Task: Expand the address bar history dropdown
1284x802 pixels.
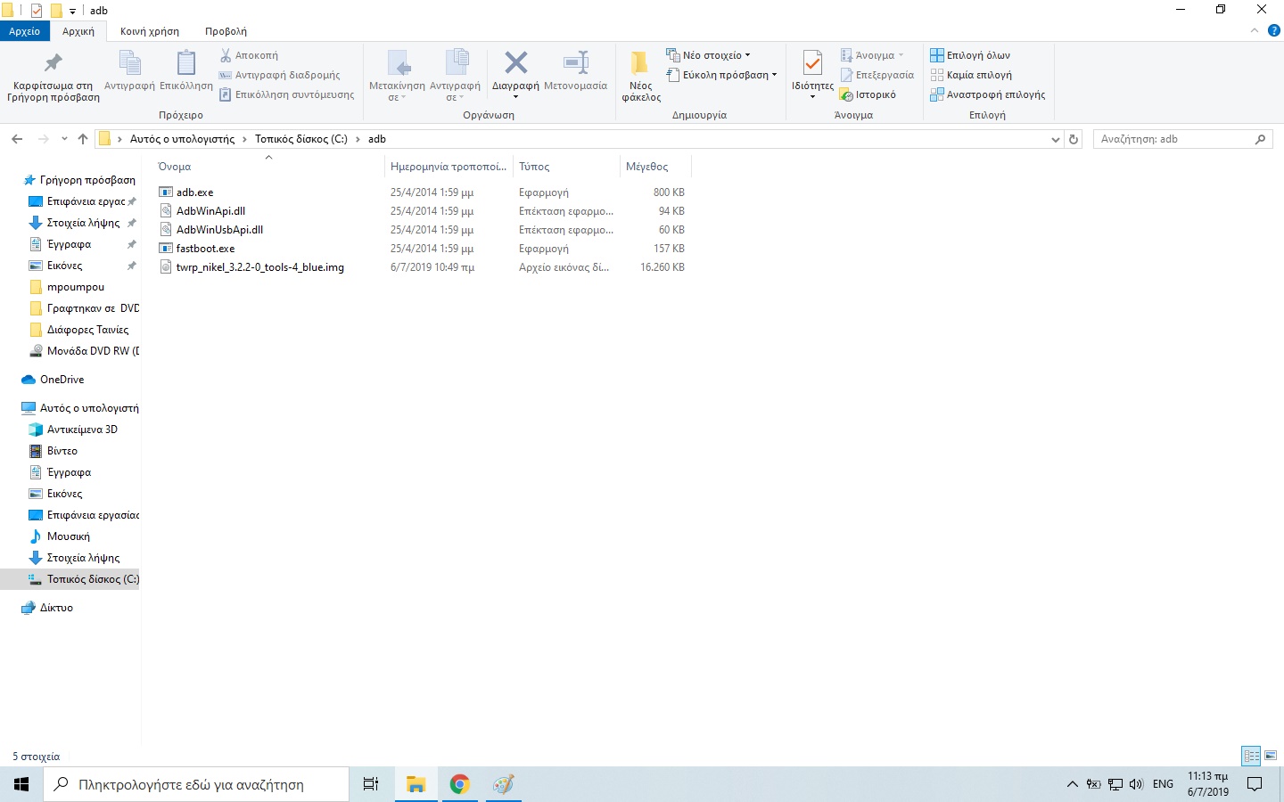Action: coord(1056,139)
